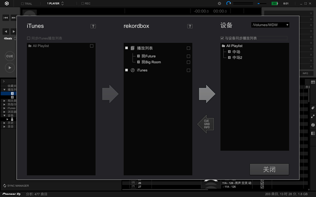
Task: Click the SYNC MANAGER icon at bottom left
Action: pos(4,185)
